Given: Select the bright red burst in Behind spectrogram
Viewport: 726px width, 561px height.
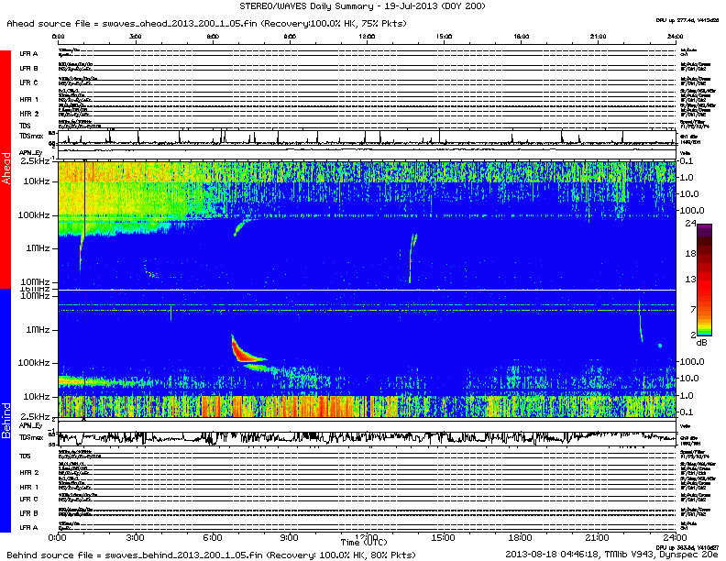Looking at the screenshot, I should pyautogui.click(x=241, y=348).
